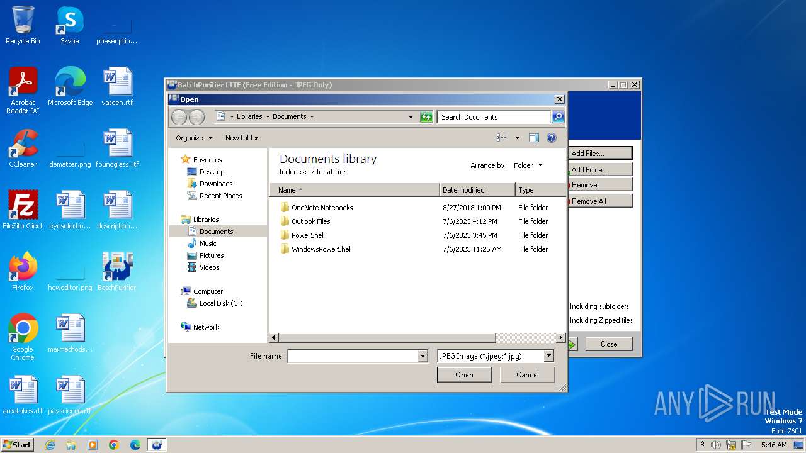Screen dimensions: 806x453
Task: Go back using the Back arrow
Action: 179,117
